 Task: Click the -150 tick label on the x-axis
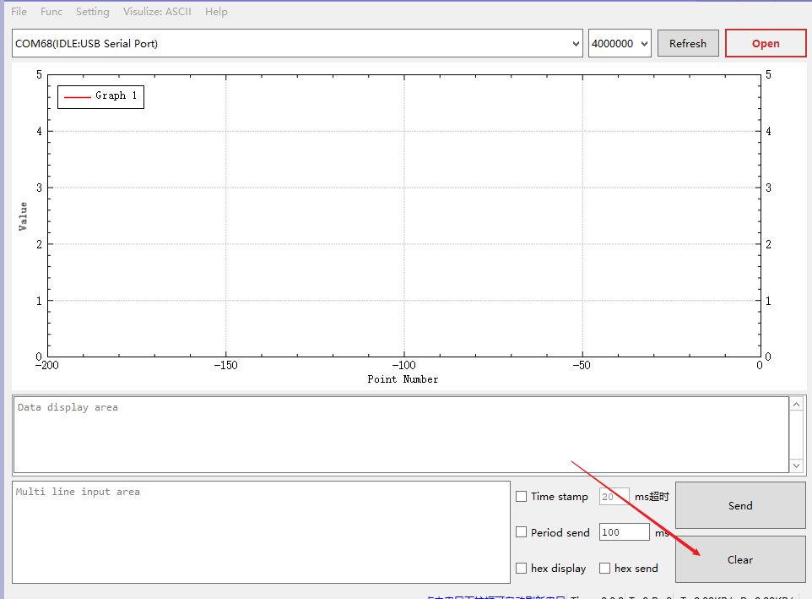tap(225, 365)
